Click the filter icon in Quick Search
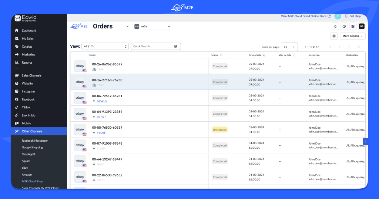Image resolution: width=379 pixels, height=199 pixels. pyautogui.click(x=176, y=46)
